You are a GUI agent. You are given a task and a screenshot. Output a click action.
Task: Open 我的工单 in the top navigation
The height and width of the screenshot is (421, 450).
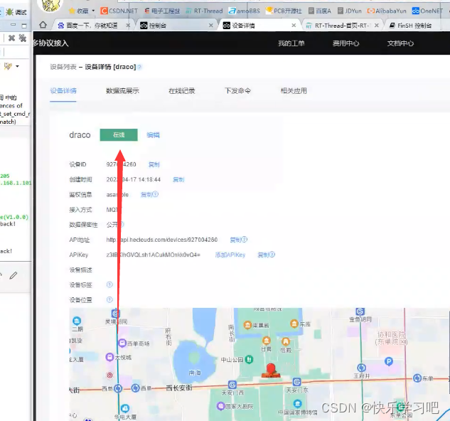coord(291,43)
